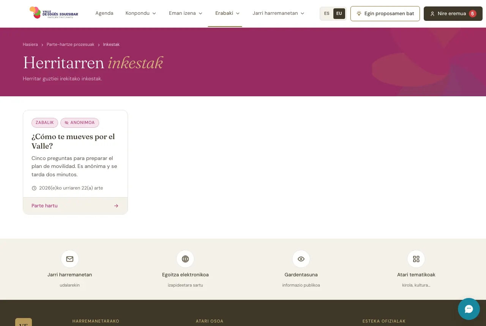Click the lightbulb icon in Egin proposamen bat
Image resolution: width=486 pixels, height=326 pixels.
pos(359,13)
